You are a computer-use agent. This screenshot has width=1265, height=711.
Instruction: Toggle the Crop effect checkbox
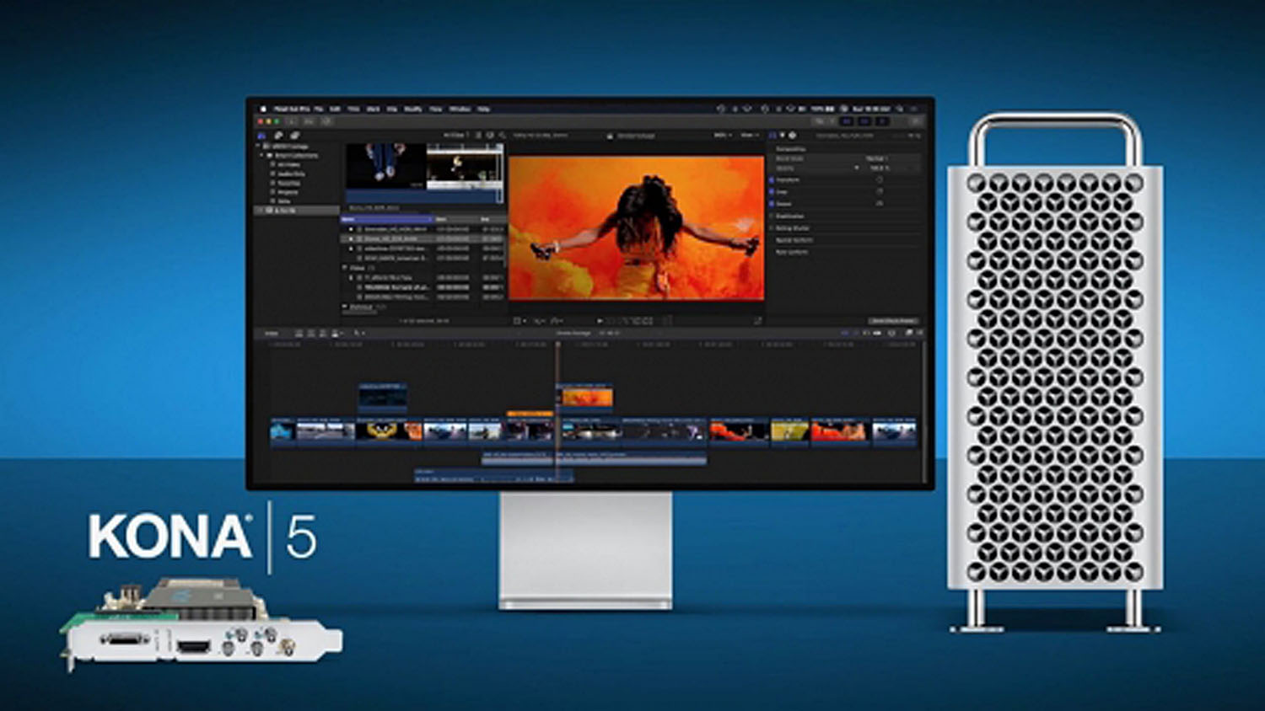click(x=772, y=191)
